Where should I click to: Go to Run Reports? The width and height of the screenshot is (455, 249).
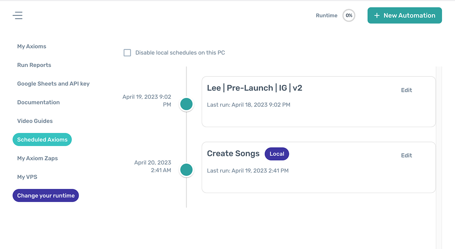pyautogui.click(x=34, y=65)
